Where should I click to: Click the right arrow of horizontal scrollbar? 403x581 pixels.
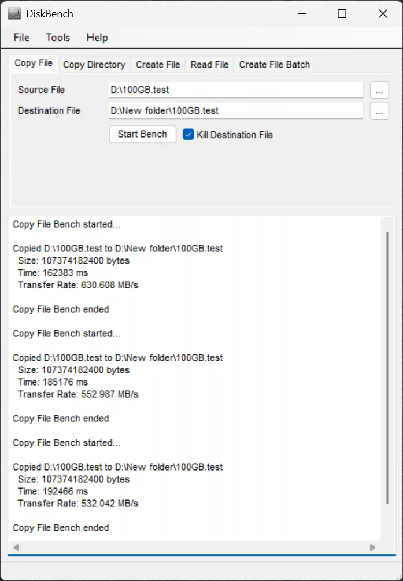[372, 547]
